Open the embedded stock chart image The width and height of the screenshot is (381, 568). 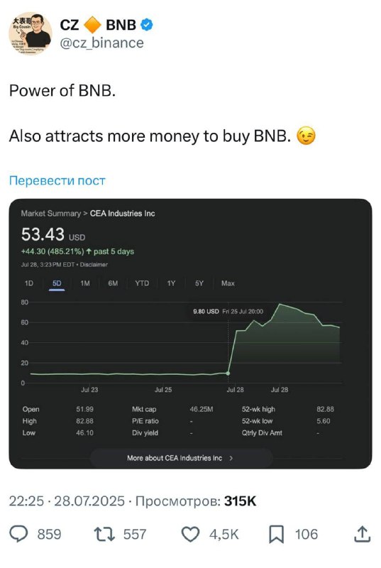pyautogui.click(x=190, y=334)
